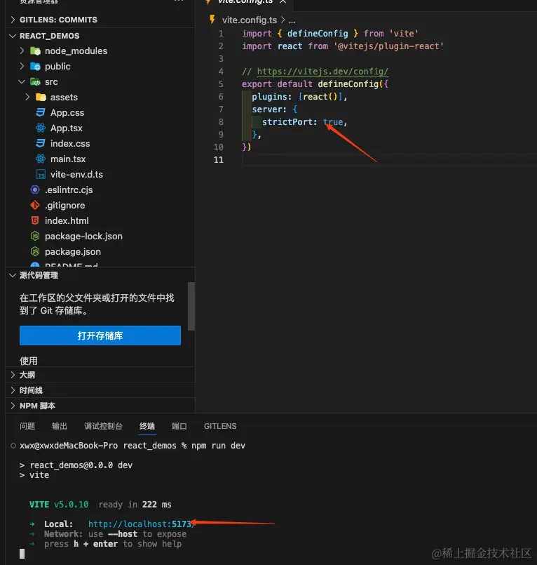537x565 pixels.
Task: Click the Vite icon in the breadcrumb
Action: pyautogui.click(x=212, y=20)
